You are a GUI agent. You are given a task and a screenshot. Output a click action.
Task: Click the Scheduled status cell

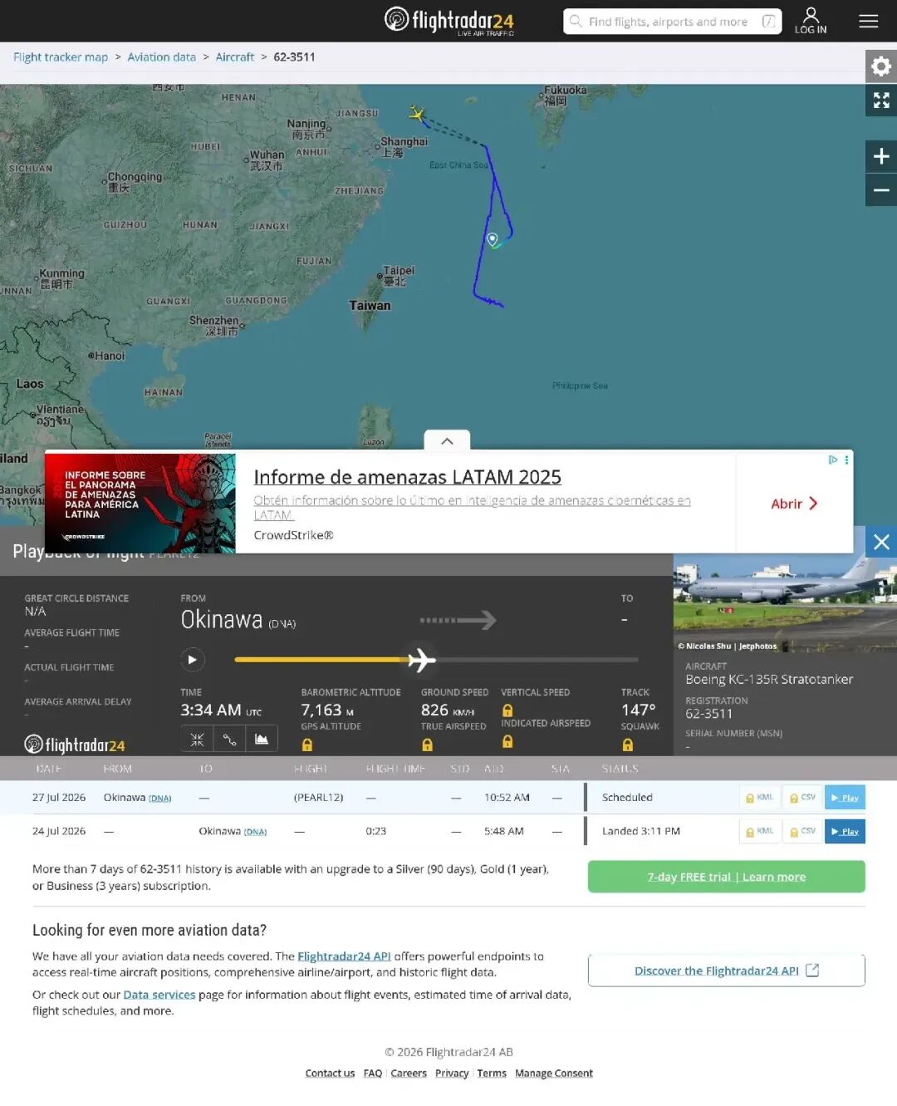[x=627, y=798]
